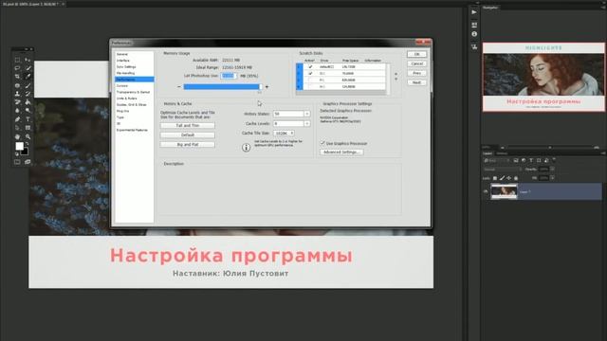Open the Layers blend mode dropdown

click(x=503, y=170)
